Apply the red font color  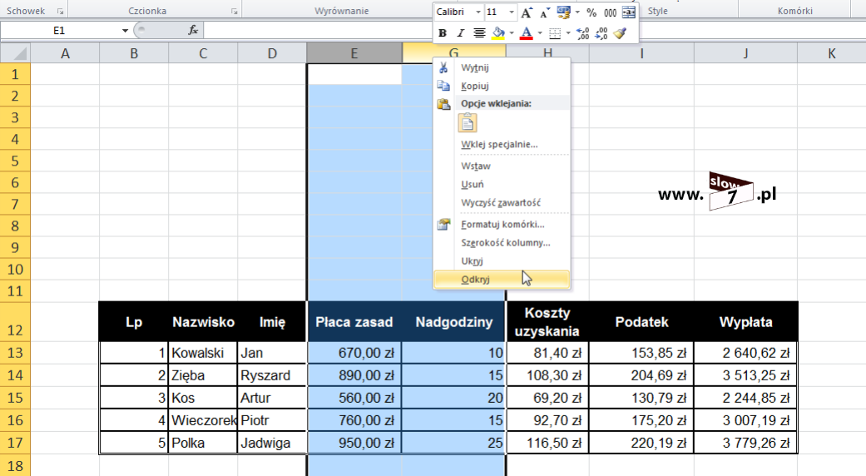point(527,33)
